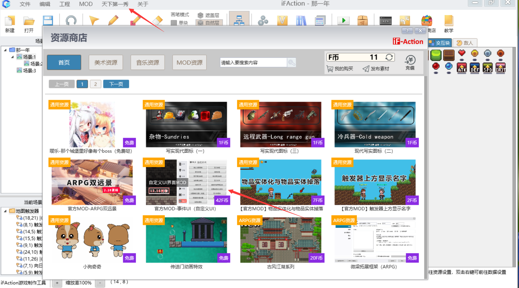Image resolution: width=519 pixels, height=288 pixels.
Task: Switch to the 敌人 palette tab
Action: 465,43
